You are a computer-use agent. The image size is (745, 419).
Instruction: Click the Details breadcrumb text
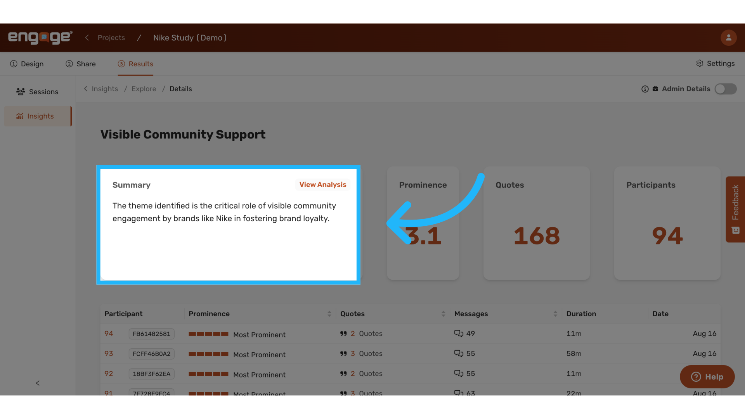[181, 89]
